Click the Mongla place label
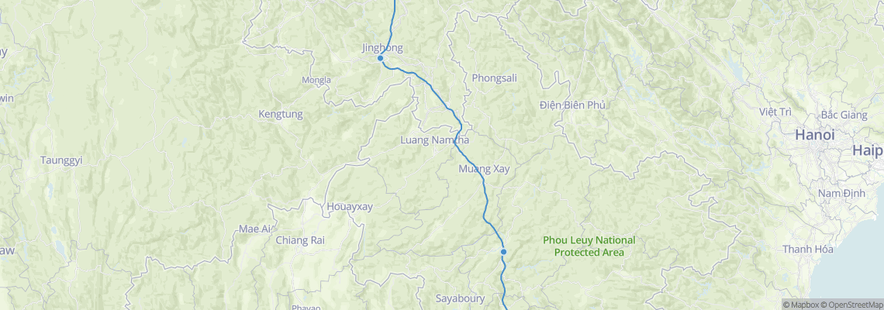The image size is (884, 310). tap(316, 80)
